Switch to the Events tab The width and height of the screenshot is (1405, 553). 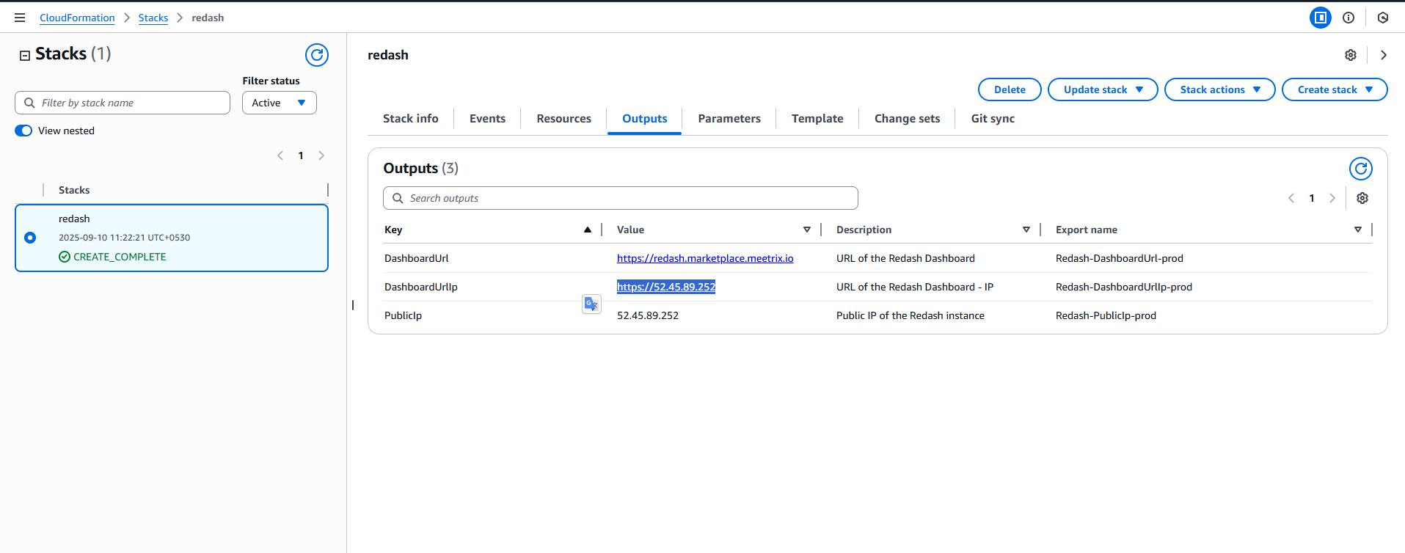pos(488,118)
